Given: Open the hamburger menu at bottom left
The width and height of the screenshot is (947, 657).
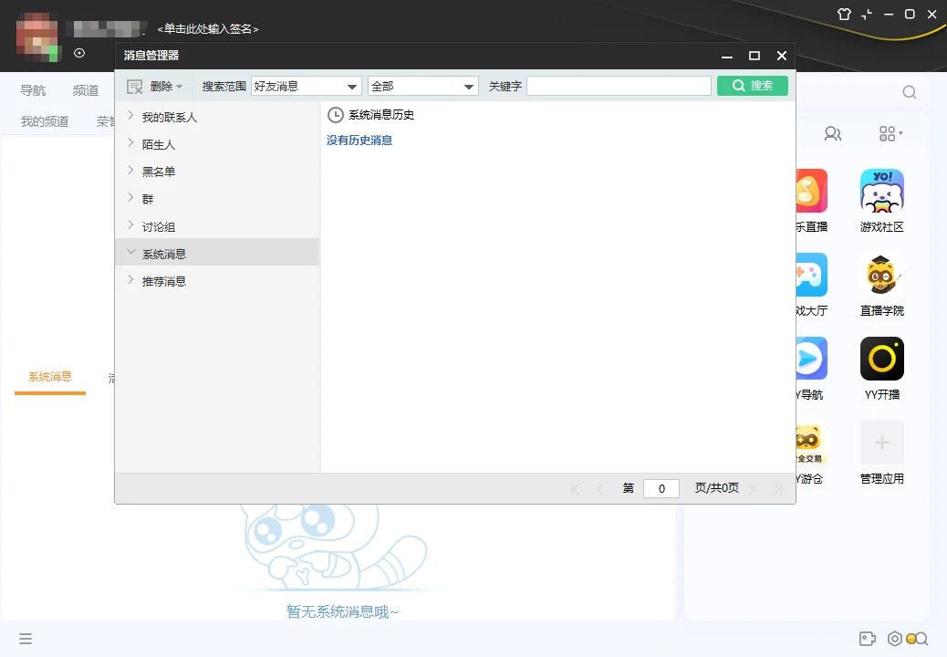Looking at the screenshot, I should tap(26, 638).
